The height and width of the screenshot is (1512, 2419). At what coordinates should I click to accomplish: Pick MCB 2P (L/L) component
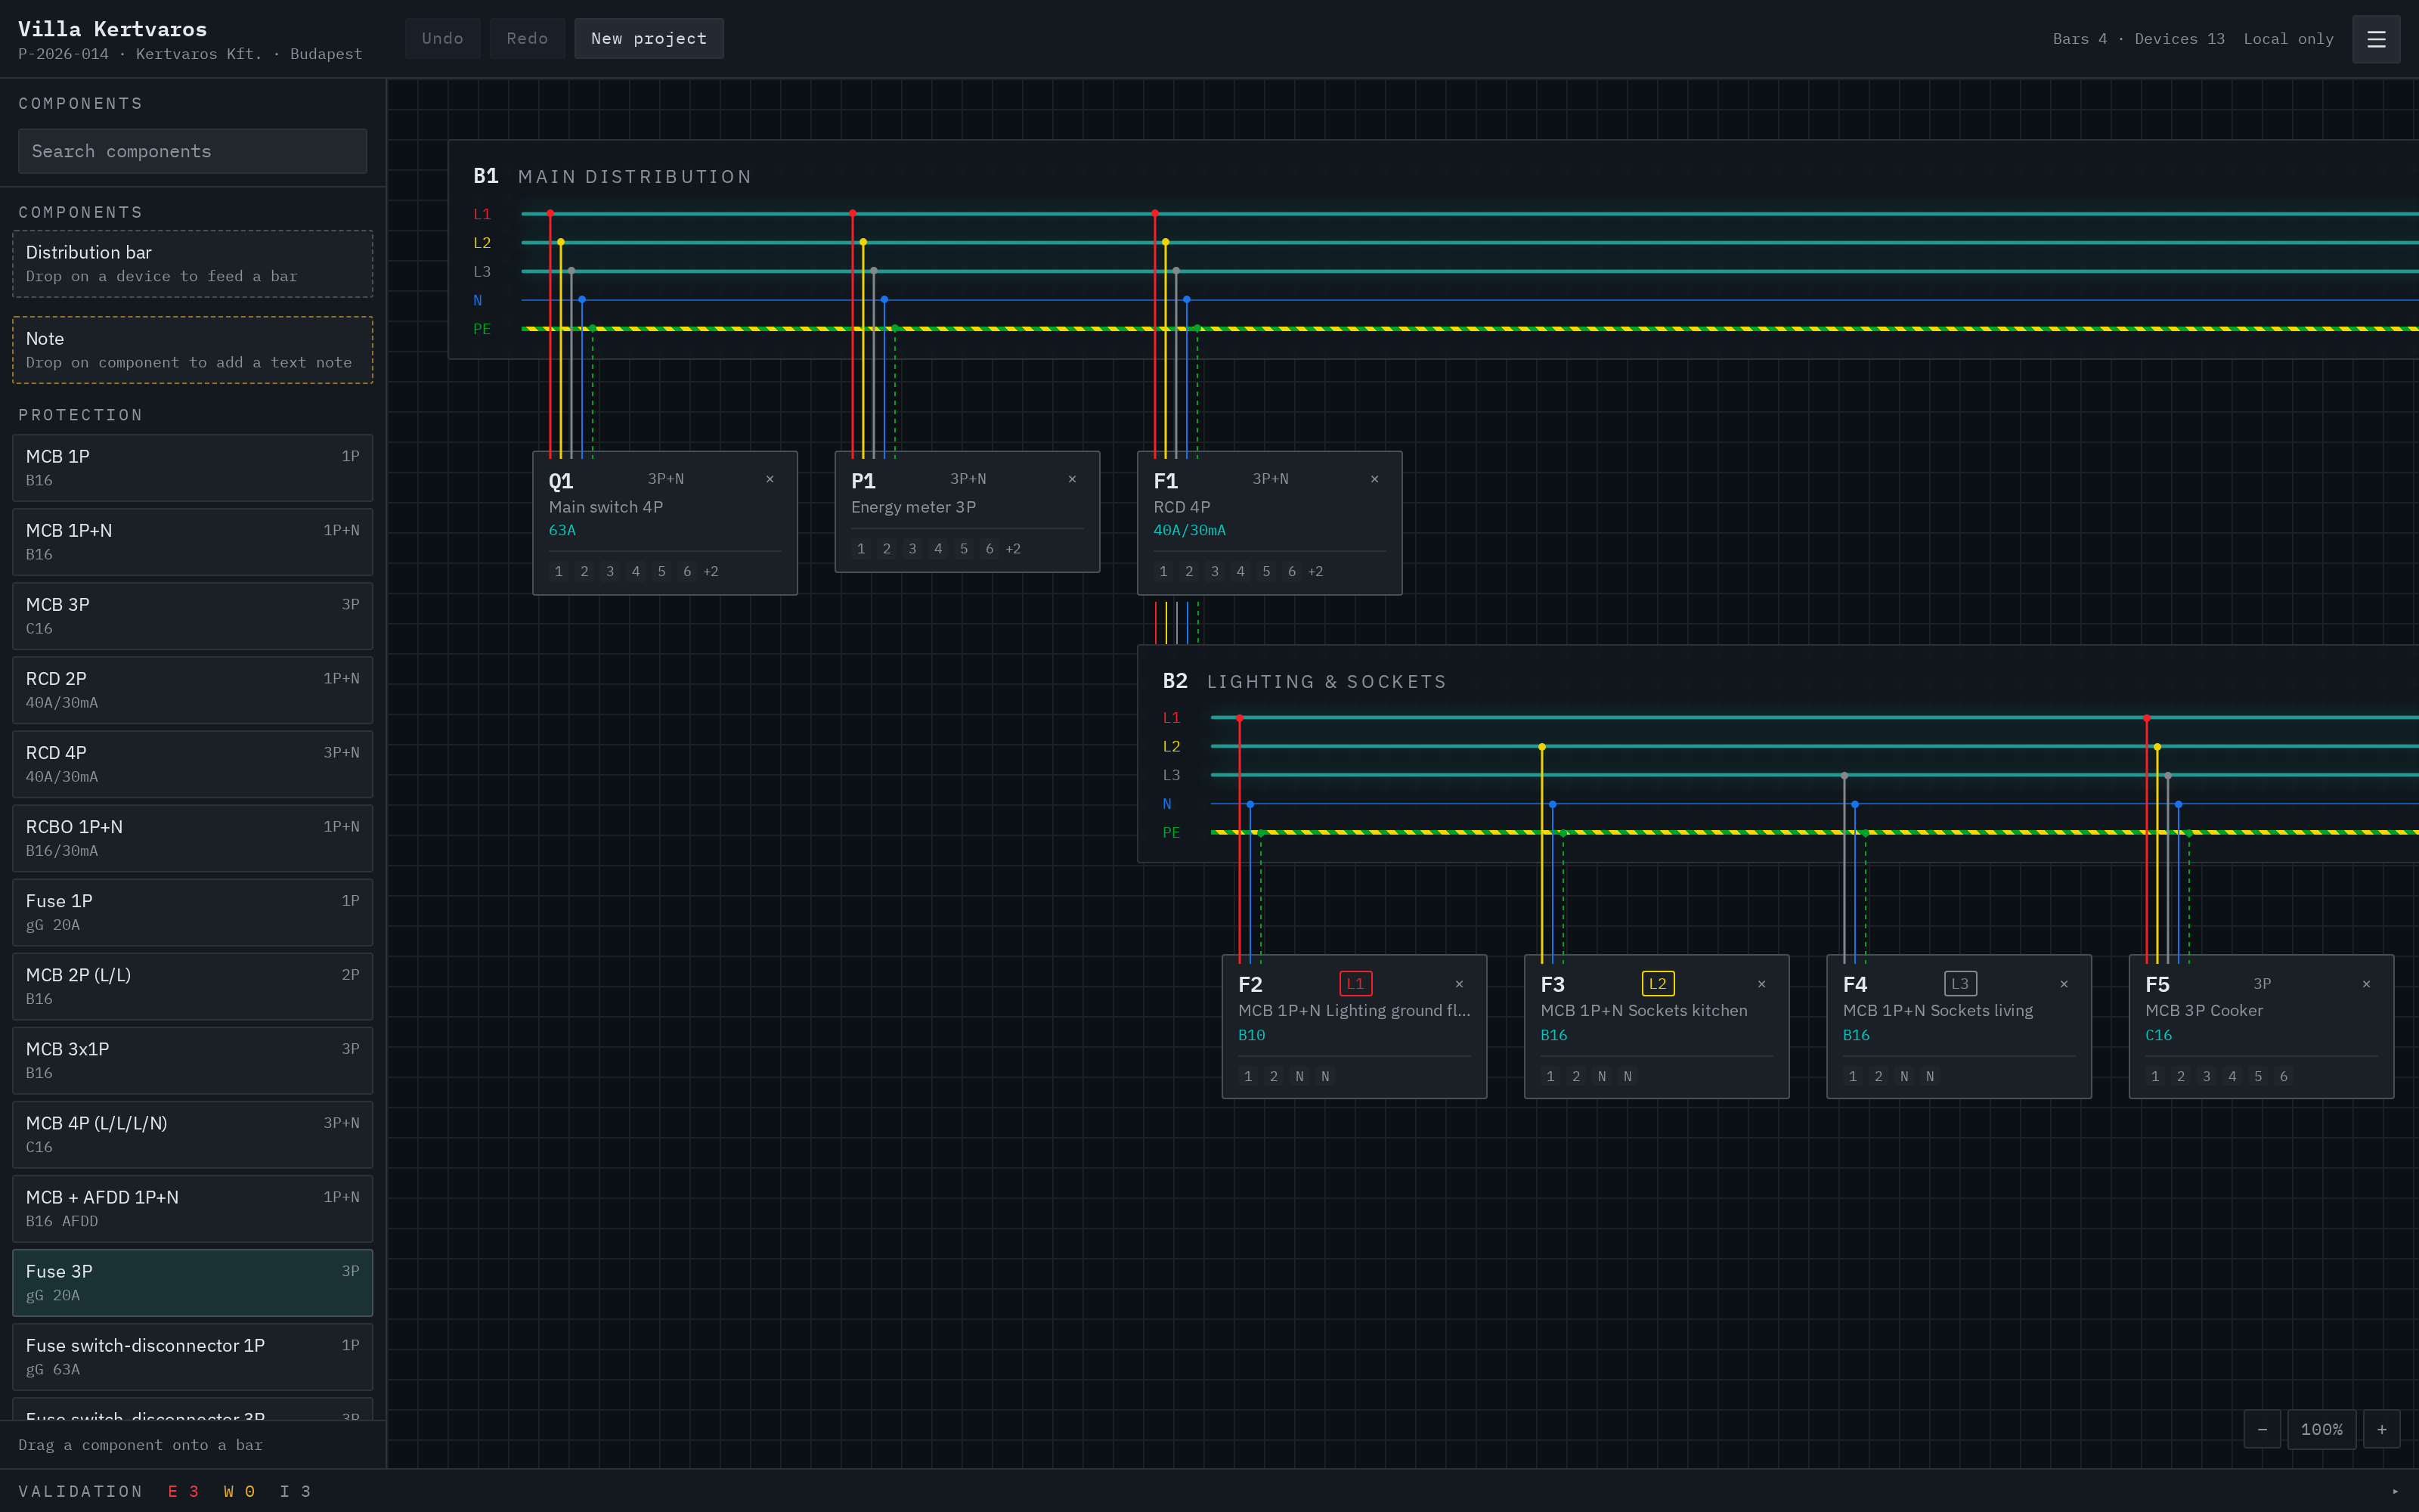click(x=192, y=986)
